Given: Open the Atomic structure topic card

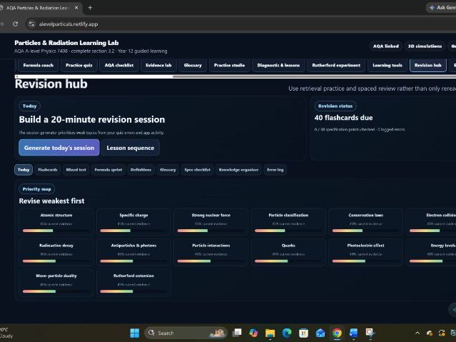Looking at the screenshot, I should pos(56,222).
